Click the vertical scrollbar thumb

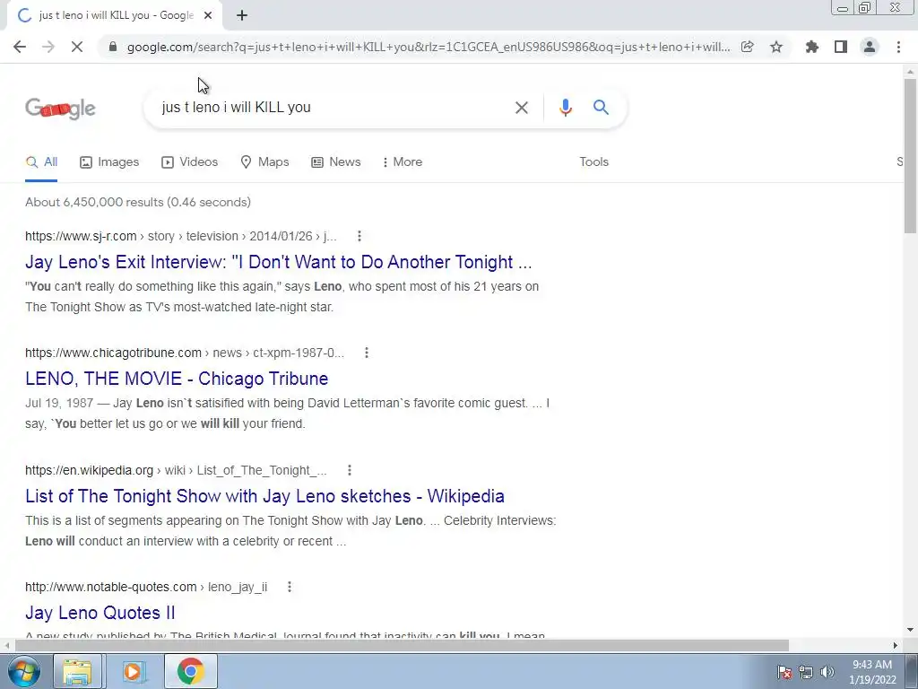(x=910, y=155)
